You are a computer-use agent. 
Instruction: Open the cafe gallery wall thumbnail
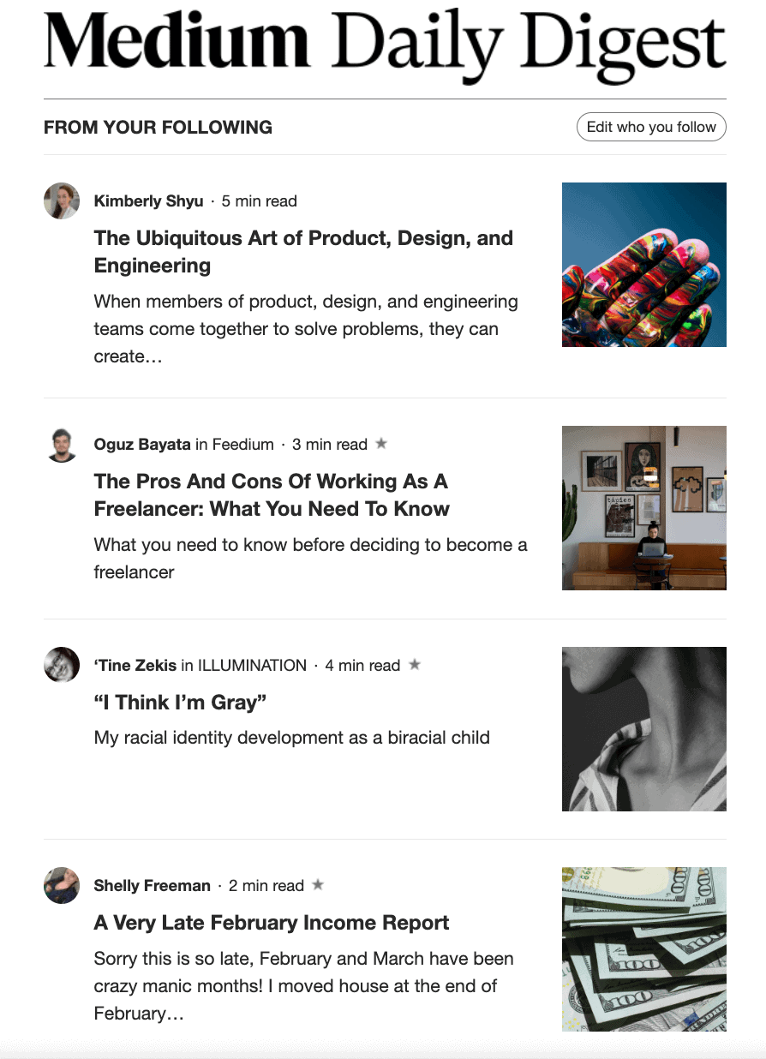coord(643,508)
